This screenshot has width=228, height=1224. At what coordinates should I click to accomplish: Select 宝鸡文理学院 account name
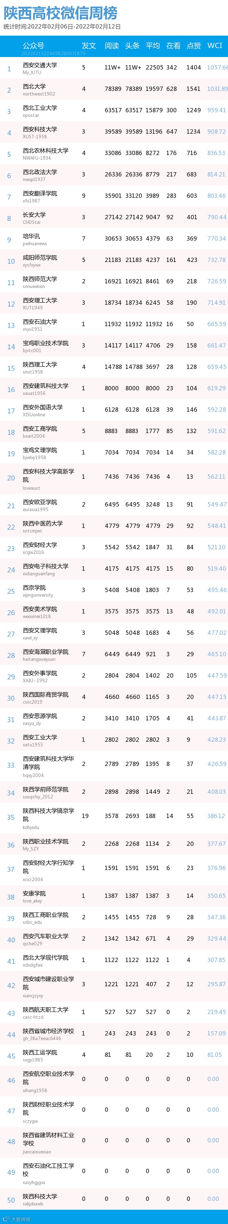[x=40, y=450]
